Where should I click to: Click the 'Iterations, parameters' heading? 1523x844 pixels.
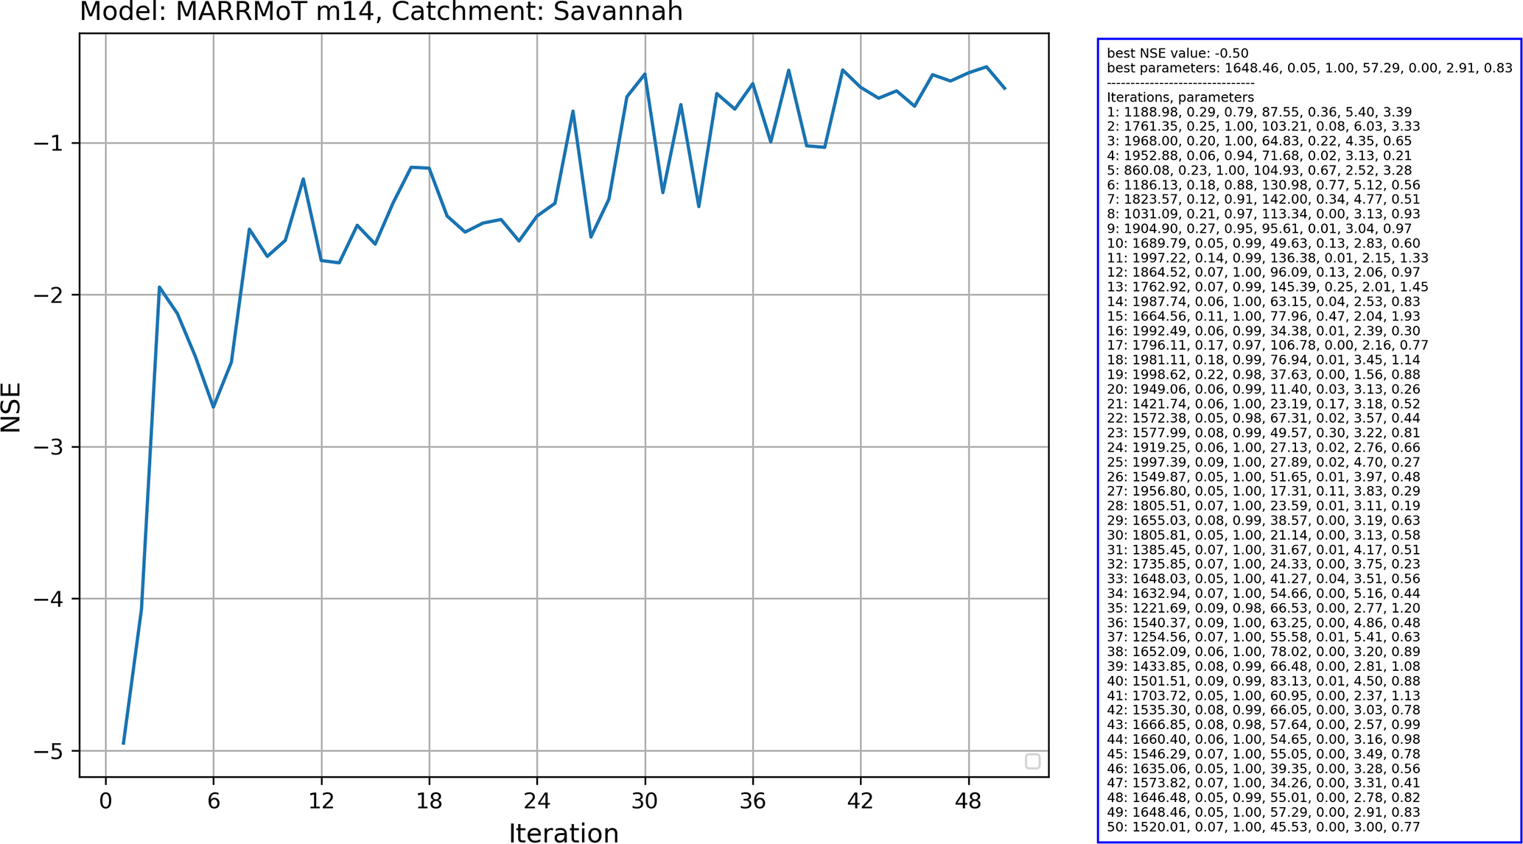tap(1180, 97)
